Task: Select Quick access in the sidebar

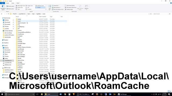Action: click(x=7, y=18)
